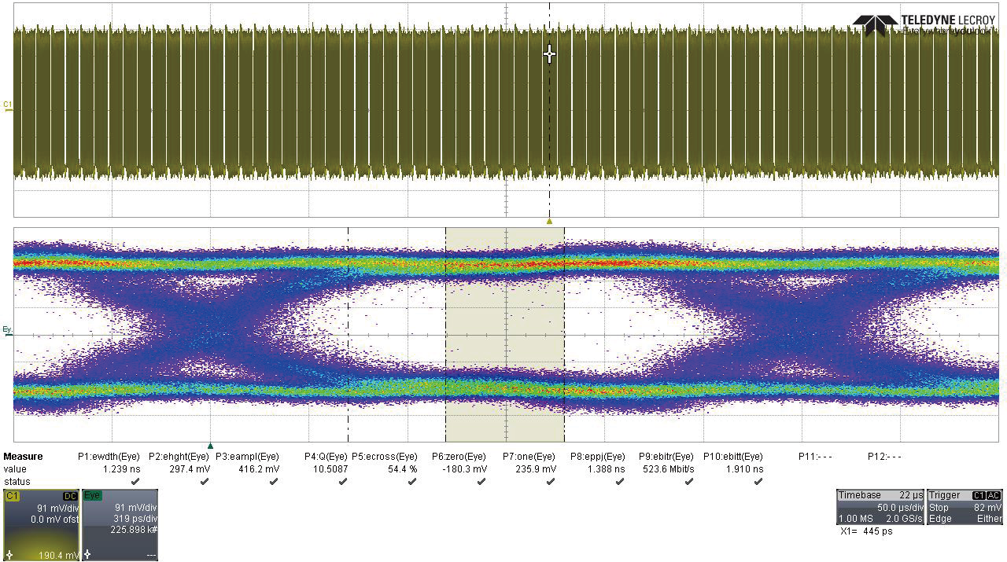Click the yellow trigger delay marker triangle
Image resolution: width=1007 pixels, height=562 pixels.
click(549, 222)
